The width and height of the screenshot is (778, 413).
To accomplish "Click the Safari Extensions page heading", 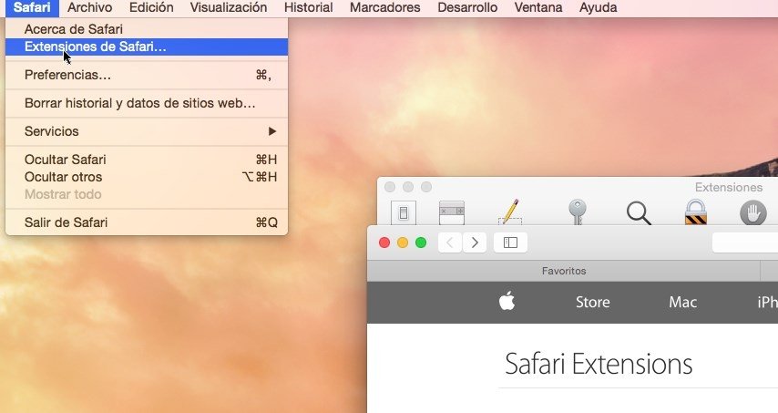I will click(x=599, y=364).
